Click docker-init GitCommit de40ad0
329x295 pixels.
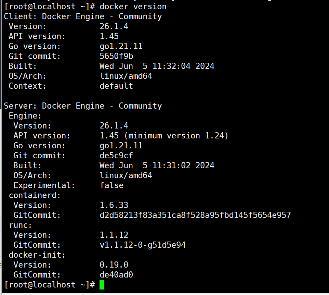(116, 274)
